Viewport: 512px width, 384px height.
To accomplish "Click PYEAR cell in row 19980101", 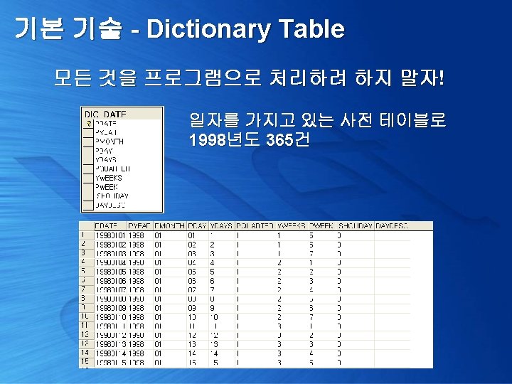I will pyautogui.click(x=140, y=235).
